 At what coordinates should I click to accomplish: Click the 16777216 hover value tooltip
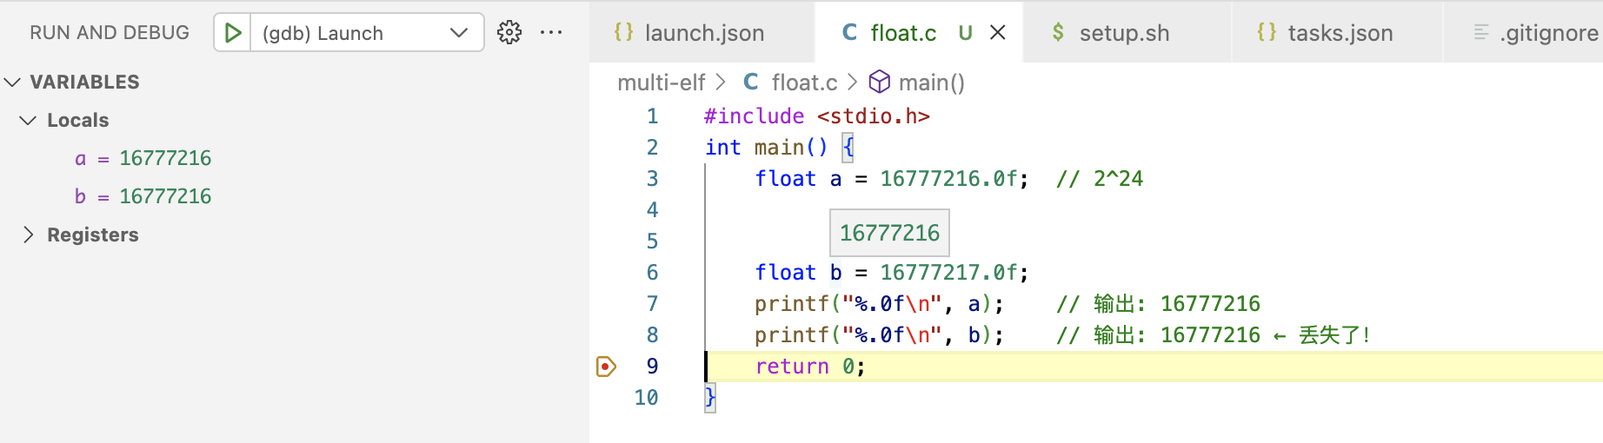pos(889,233)
